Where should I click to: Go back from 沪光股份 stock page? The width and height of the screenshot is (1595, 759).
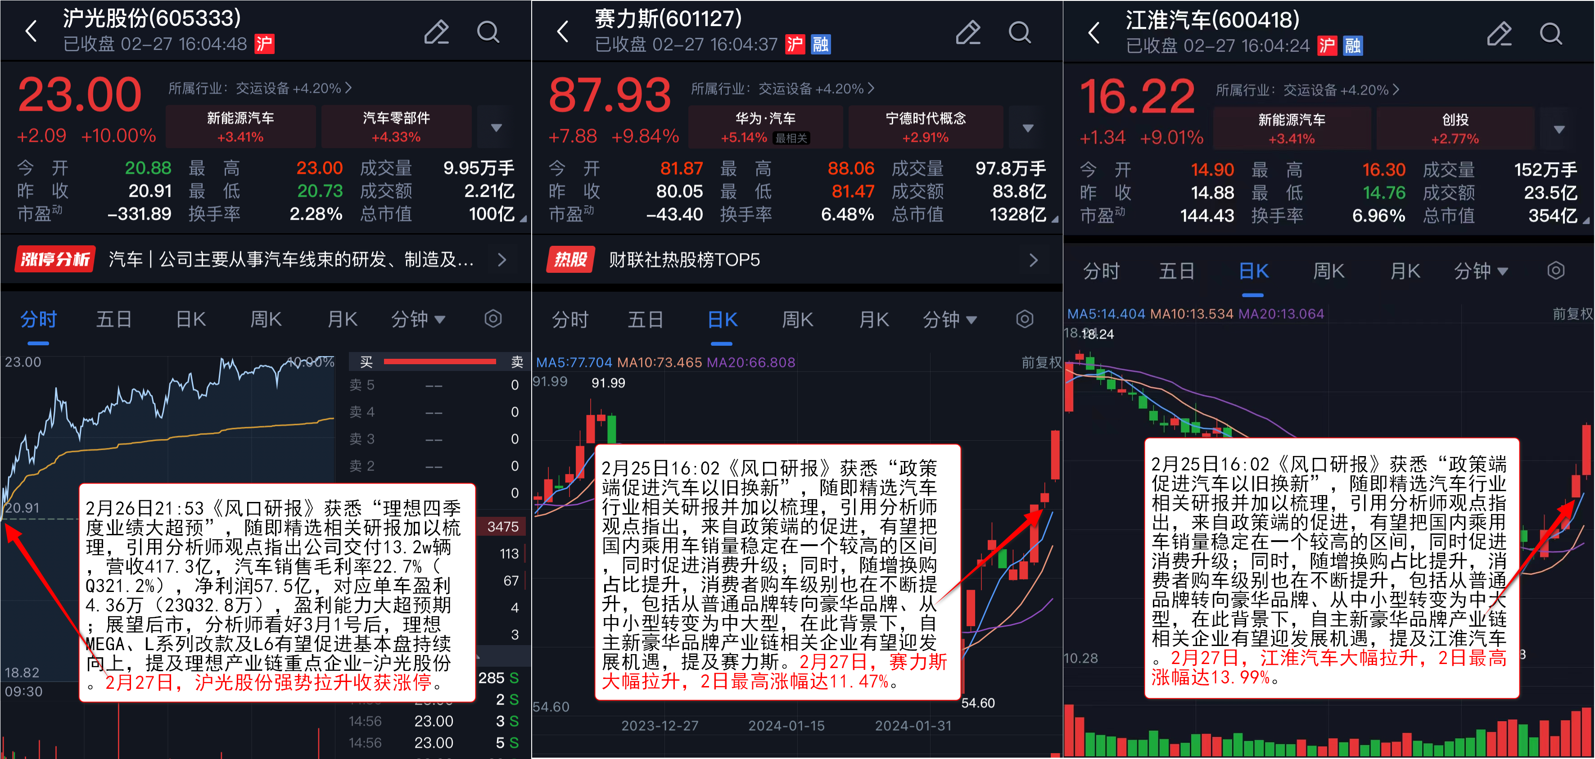point(31,31)
